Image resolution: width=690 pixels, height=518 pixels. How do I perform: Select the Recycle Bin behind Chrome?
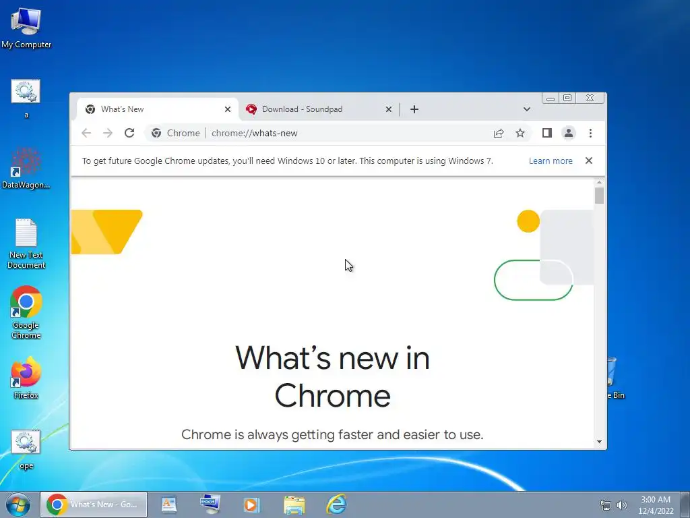tap(616, 379)
